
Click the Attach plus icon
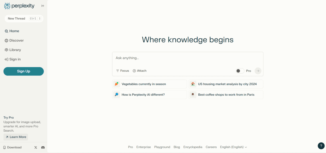[x=134, y=71]
